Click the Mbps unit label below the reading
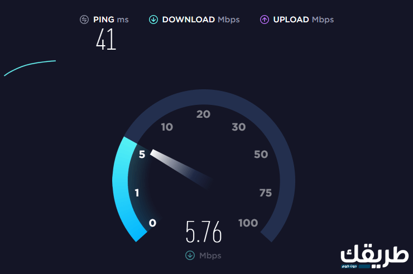The width and height of the screenshot is (413, 274). (x=210, y=256)
